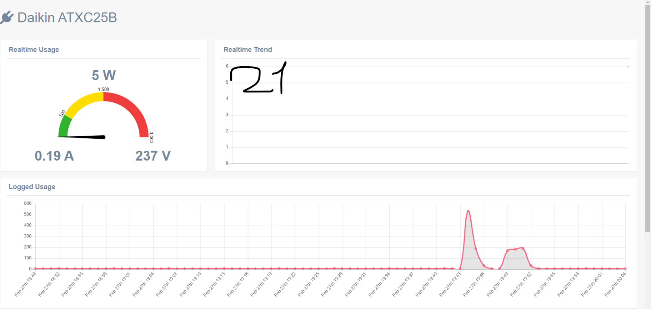Select the 5 W power reading
This screenshot has height=309, width=651.
104,75
